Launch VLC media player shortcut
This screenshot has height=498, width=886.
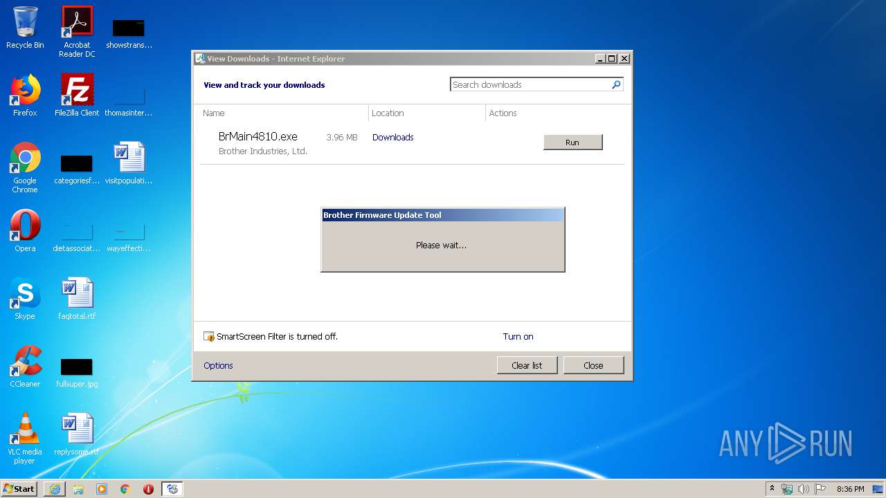coord(25,439)
